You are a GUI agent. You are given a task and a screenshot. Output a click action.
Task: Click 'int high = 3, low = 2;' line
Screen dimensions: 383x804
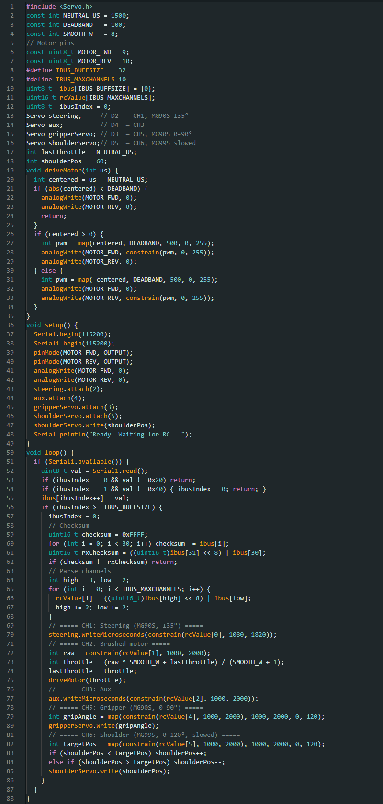coord(89,580)
